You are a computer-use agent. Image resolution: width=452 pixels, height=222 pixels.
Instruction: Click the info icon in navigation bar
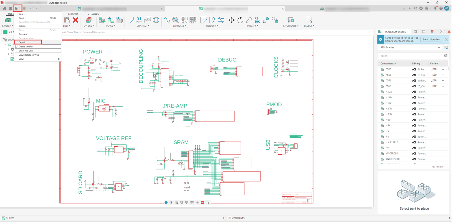pyautogui.click(x=166, y=203)
